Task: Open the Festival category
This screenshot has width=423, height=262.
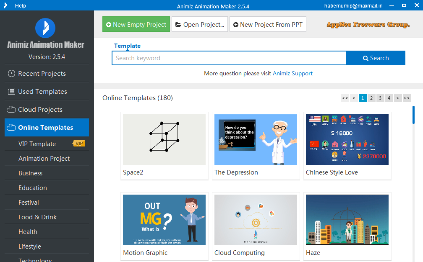Action: 47,202
